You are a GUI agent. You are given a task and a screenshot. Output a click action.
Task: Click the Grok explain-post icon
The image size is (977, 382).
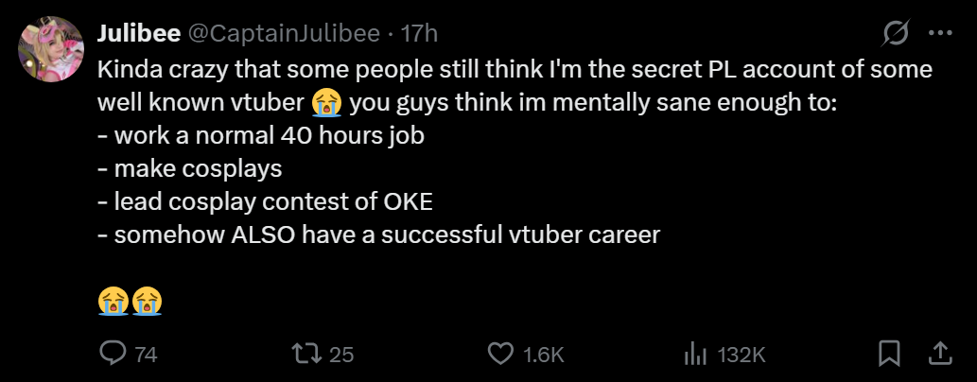coord(896,33)
